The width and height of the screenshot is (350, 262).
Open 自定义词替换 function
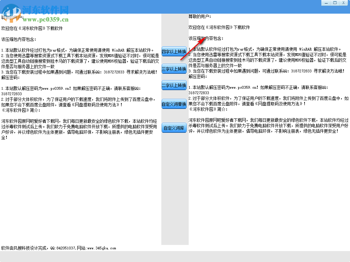[x=174, y=104]
